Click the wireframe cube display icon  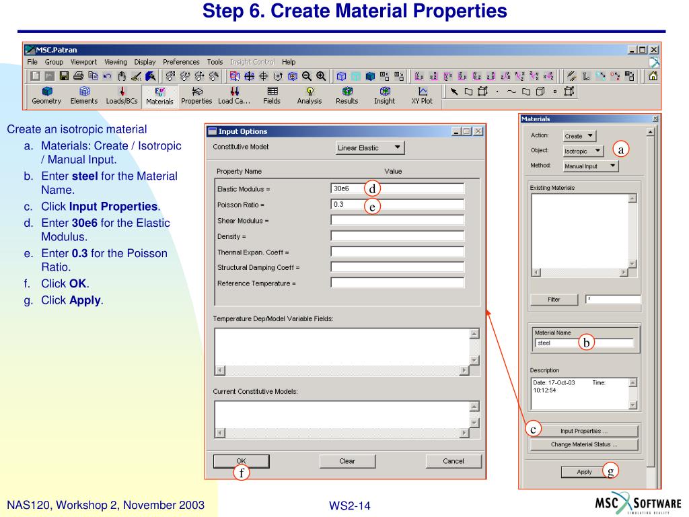click(x=341, y=76)
